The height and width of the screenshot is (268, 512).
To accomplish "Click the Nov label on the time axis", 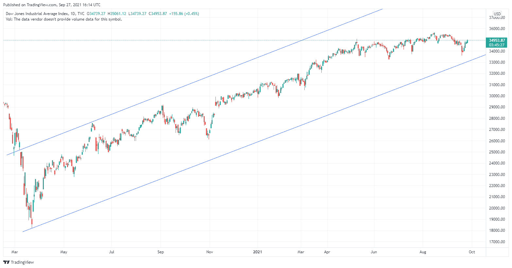I will (210, 252).
